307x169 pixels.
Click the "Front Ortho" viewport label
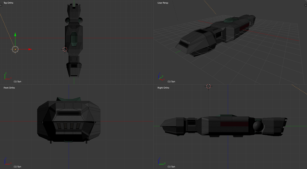9,88
